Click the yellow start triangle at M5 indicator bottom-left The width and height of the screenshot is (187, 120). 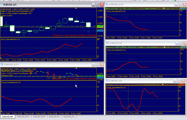click(1, 58)
